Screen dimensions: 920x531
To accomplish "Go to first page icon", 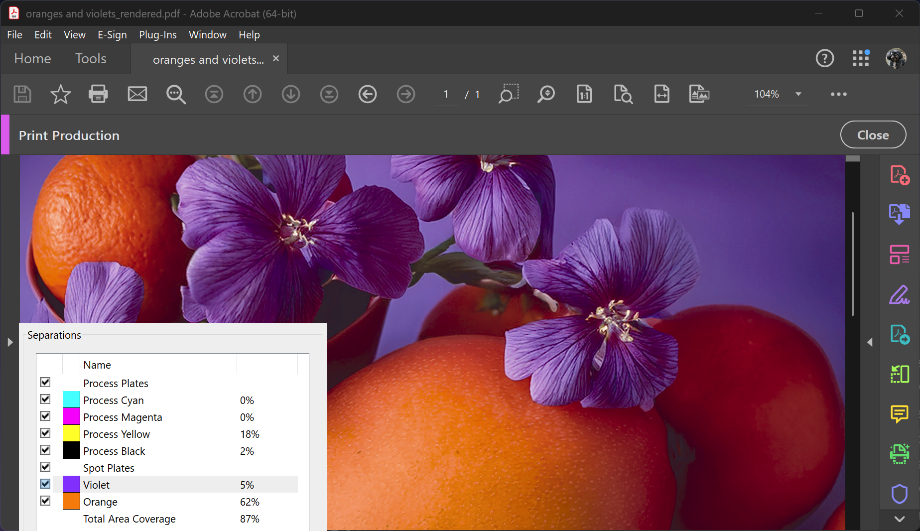I will click(x=214, y=94).
